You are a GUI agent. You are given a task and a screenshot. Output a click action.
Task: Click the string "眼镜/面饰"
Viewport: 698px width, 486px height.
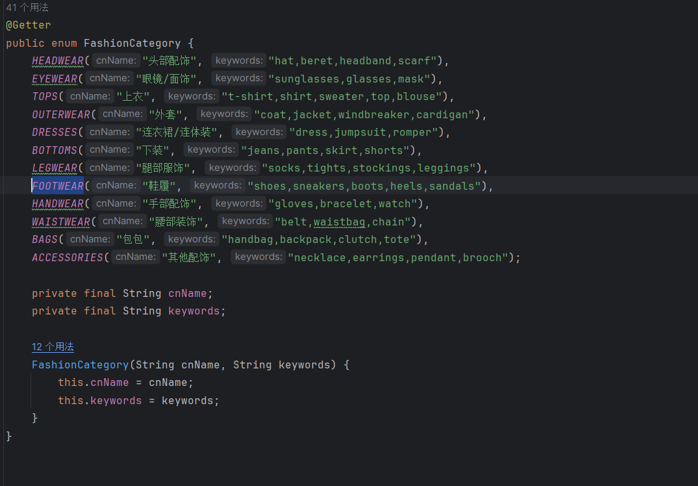pyautogui.click(x=166, y=79)
